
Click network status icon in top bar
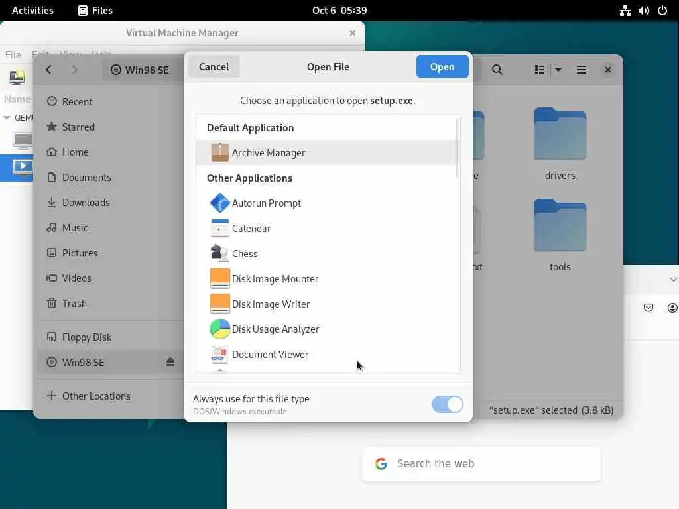[625, 11]
